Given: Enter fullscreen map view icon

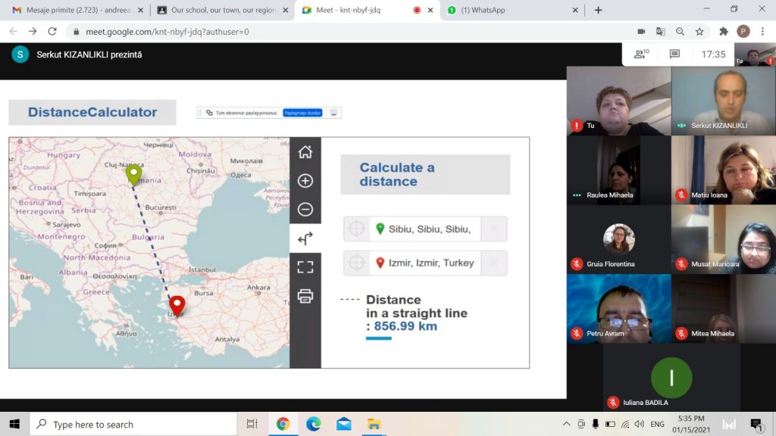Looking at the screenshot, I should point(305,267).
